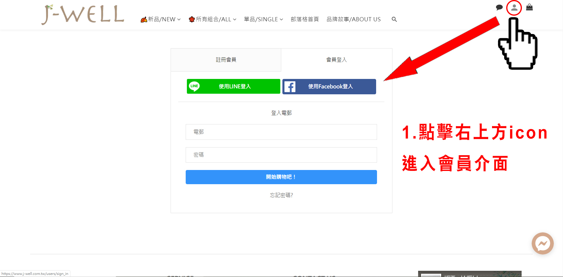The height and width of the screenshot is (277, 563).
Task: Click the search magnifier icon
Action: coord(394,20)
